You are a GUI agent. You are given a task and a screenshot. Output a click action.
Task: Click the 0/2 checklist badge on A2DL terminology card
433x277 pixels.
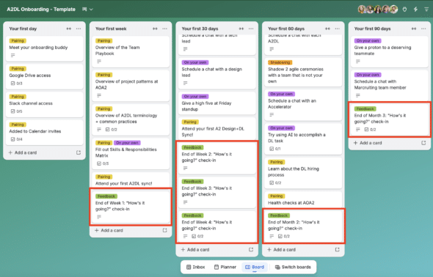pos(112,129)
